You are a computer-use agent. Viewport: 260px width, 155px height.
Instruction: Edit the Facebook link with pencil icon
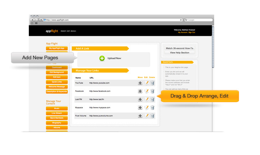147,91
